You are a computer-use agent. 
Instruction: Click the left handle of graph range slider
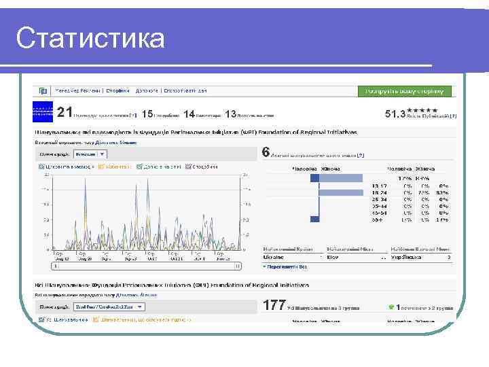point(55,266)
